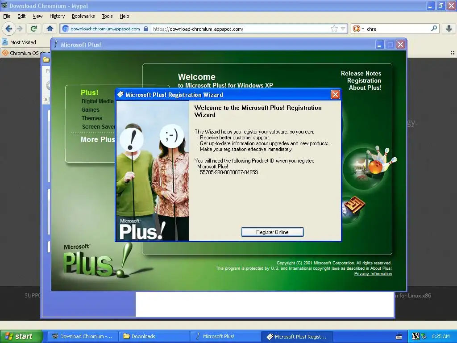457x343 pixels.
Task: Open the View menu in Mypal
Action: tap(37, 16)
